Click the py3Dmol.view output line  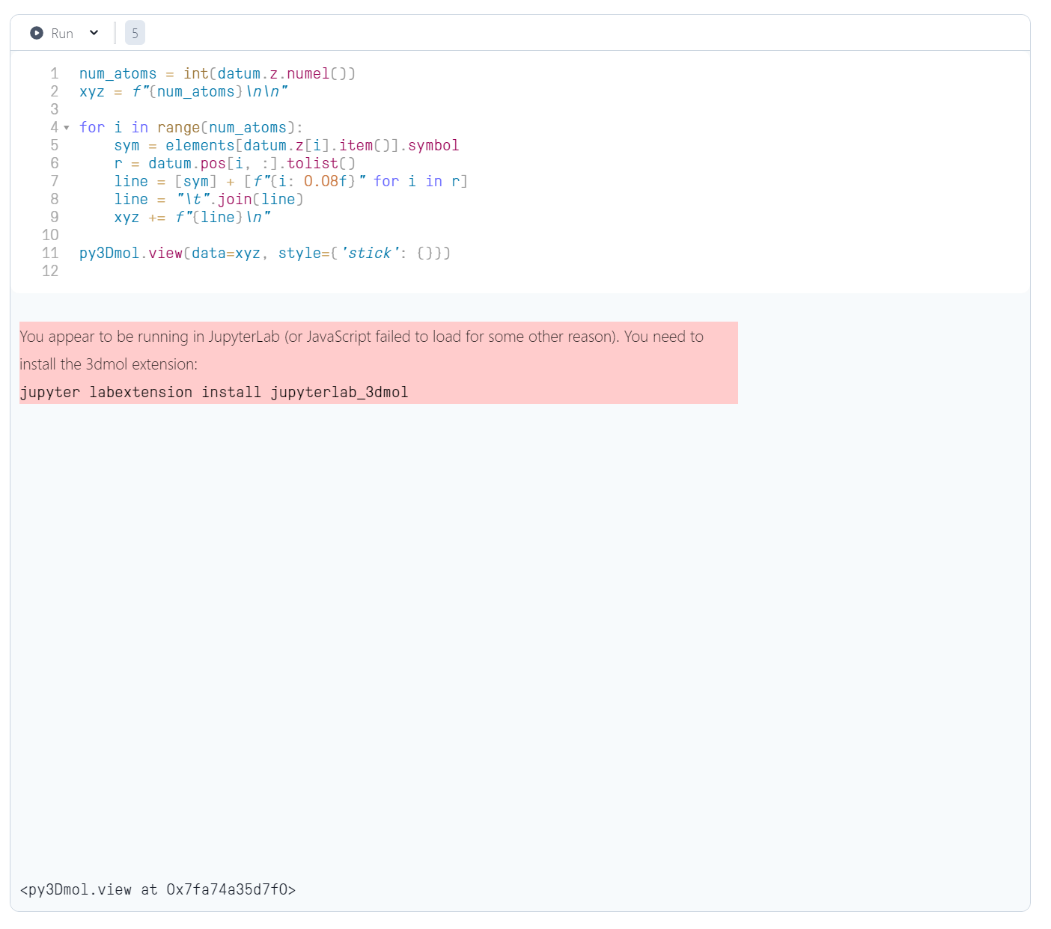click(158, 889)
